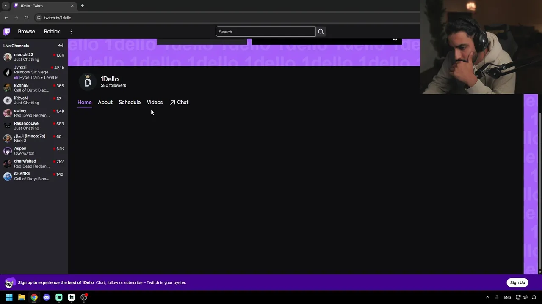542x304 pixels.
Task: Open the (imnotd7o) Nioh 3 channel
Action: click(x=34, y=138)
